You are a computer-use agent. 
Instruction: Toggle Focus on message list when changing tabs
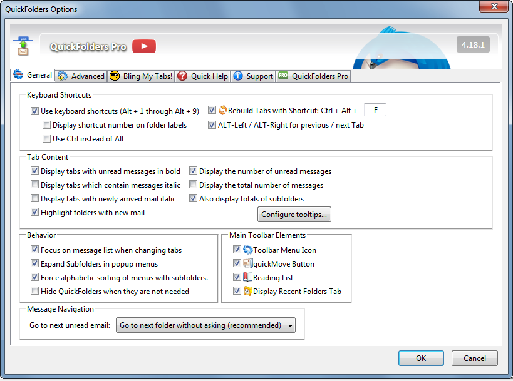click(34, 250)
